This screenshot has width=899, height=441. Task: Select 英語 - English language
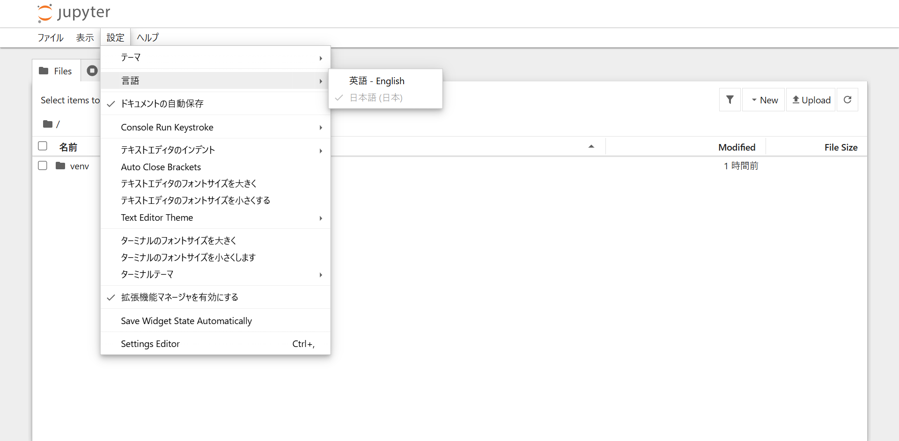(376, 80)
